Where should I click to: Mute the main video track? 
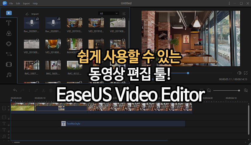click(9, 107)
